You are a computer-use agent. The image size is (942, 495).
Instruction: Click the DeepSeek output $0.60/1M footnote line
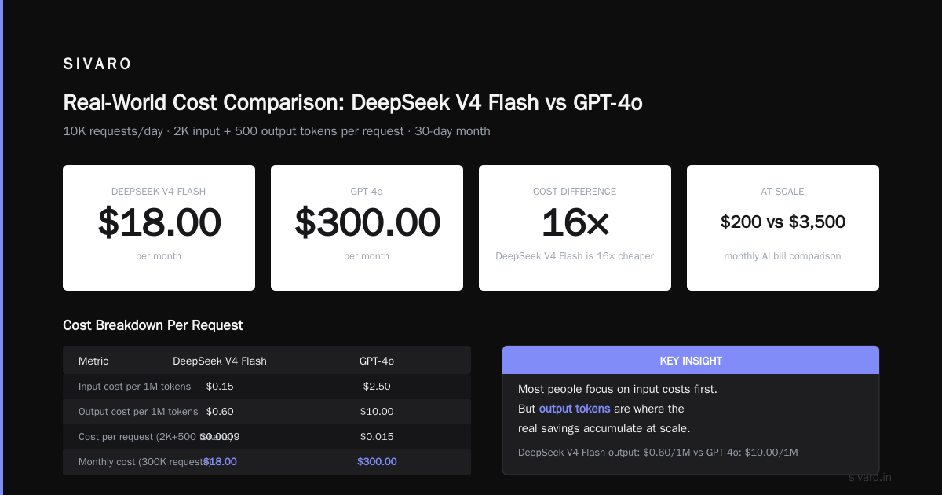coord(658,452)
